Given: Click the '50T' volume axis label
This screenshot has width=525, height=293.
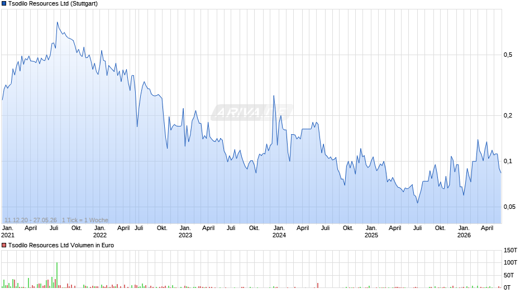Looking at the screenshot, I should pyautogui.click(x=509, y=275).
